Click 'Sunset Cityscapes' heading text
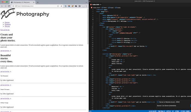 pos(5,89)
